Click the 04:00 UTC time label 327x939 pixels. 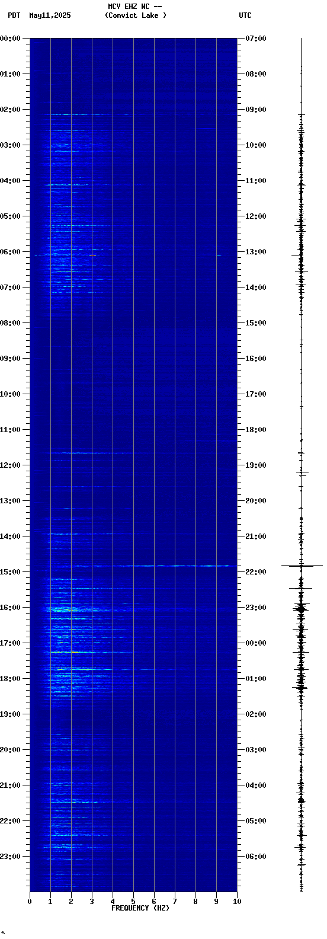coord(256,785)
